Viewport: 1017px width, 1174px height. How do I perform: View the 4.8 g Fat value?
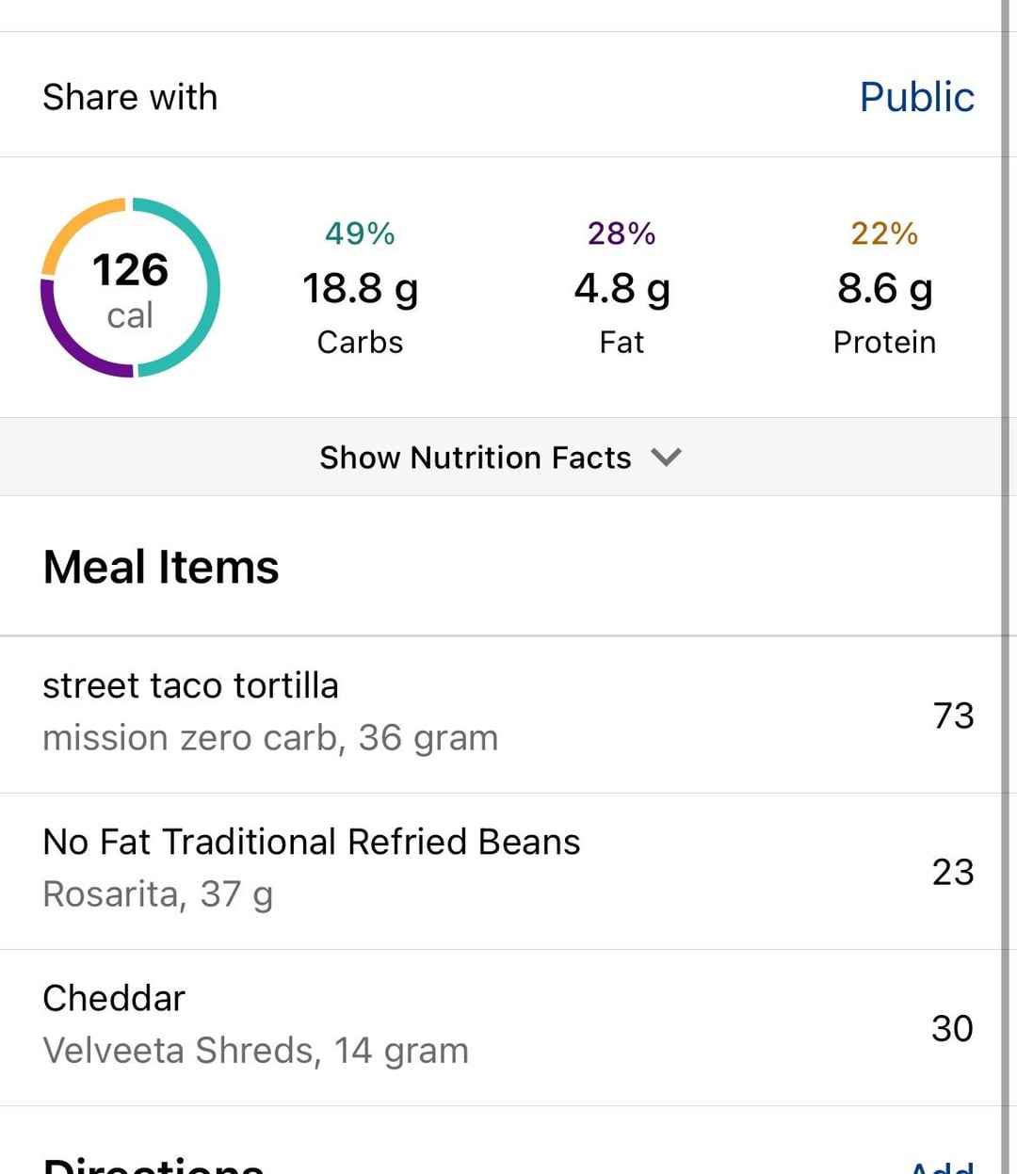click(x=621, y=288)
